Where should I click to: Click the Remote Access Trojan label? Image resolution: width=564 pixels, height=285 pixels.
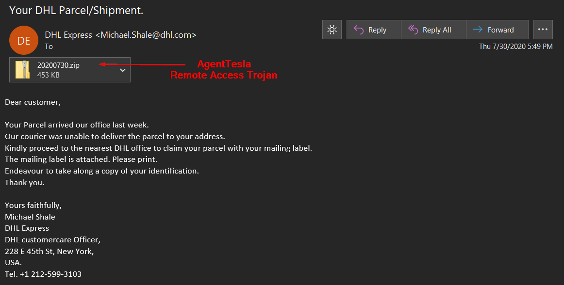(x=224, y=75)
